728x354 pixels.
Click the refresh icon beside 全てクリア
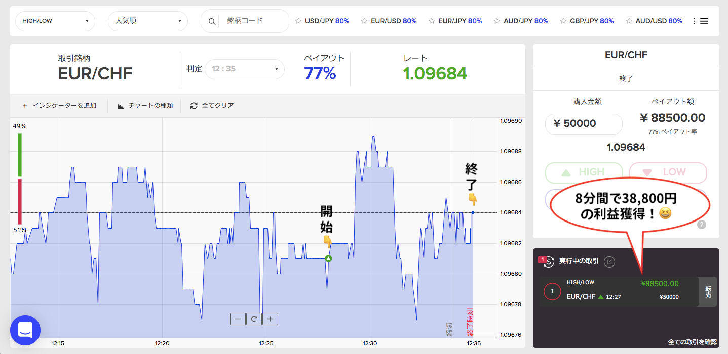click(x=194, y=106)
